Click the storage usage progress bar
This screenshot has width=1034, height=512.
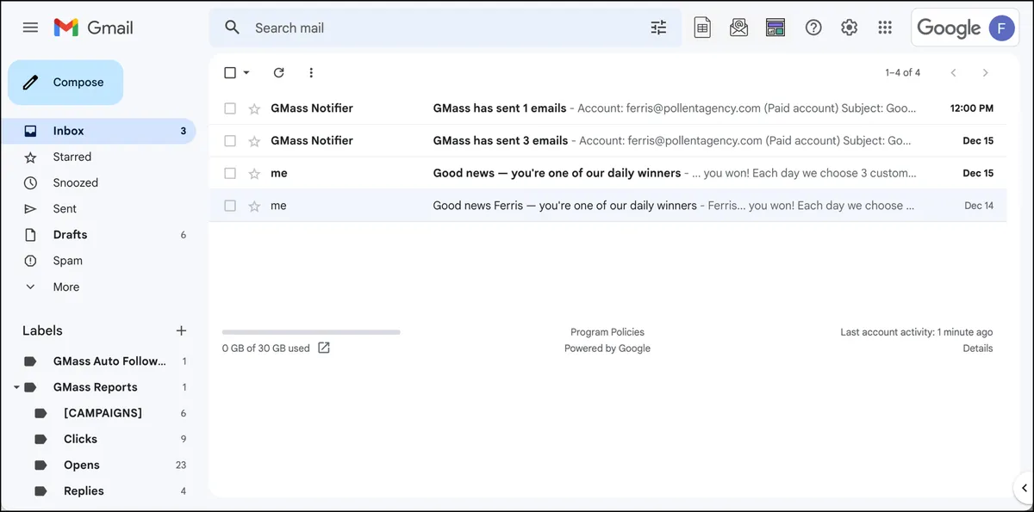coord(311,332)
